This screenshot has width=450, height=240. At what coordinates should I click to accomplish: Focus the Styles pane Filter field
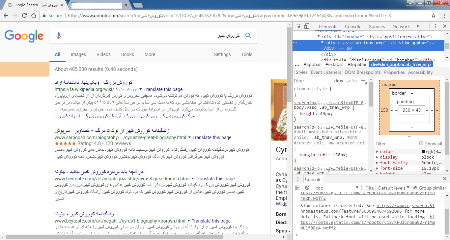coord(312,81)
